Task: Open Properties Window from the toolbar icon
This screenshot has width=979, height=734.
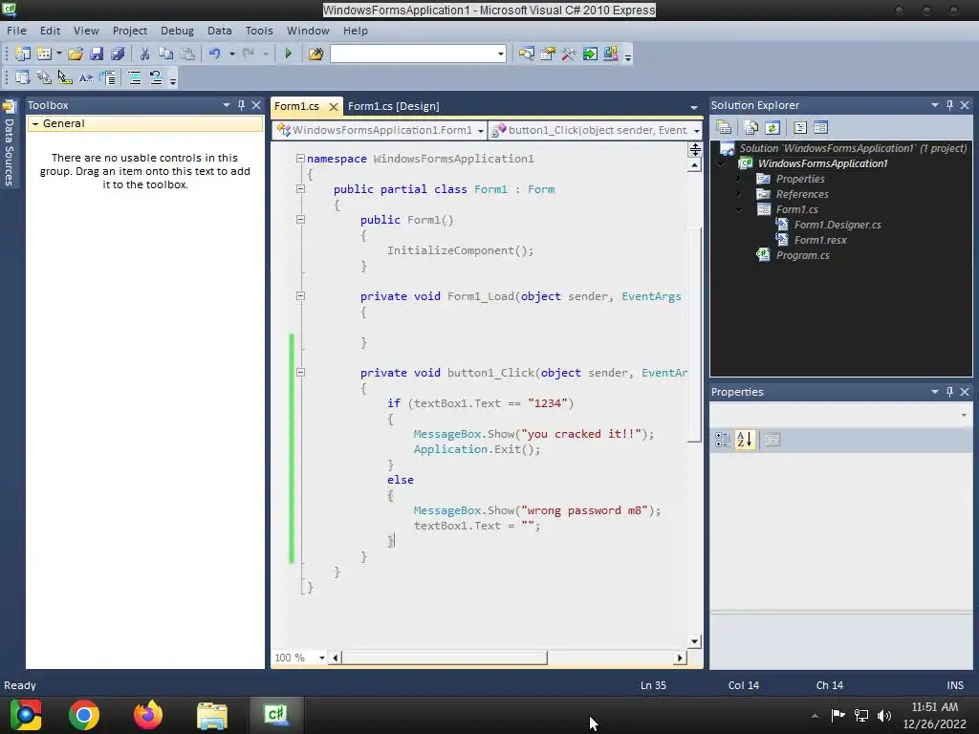Action: pyautogui.click(x=548, y=54)
